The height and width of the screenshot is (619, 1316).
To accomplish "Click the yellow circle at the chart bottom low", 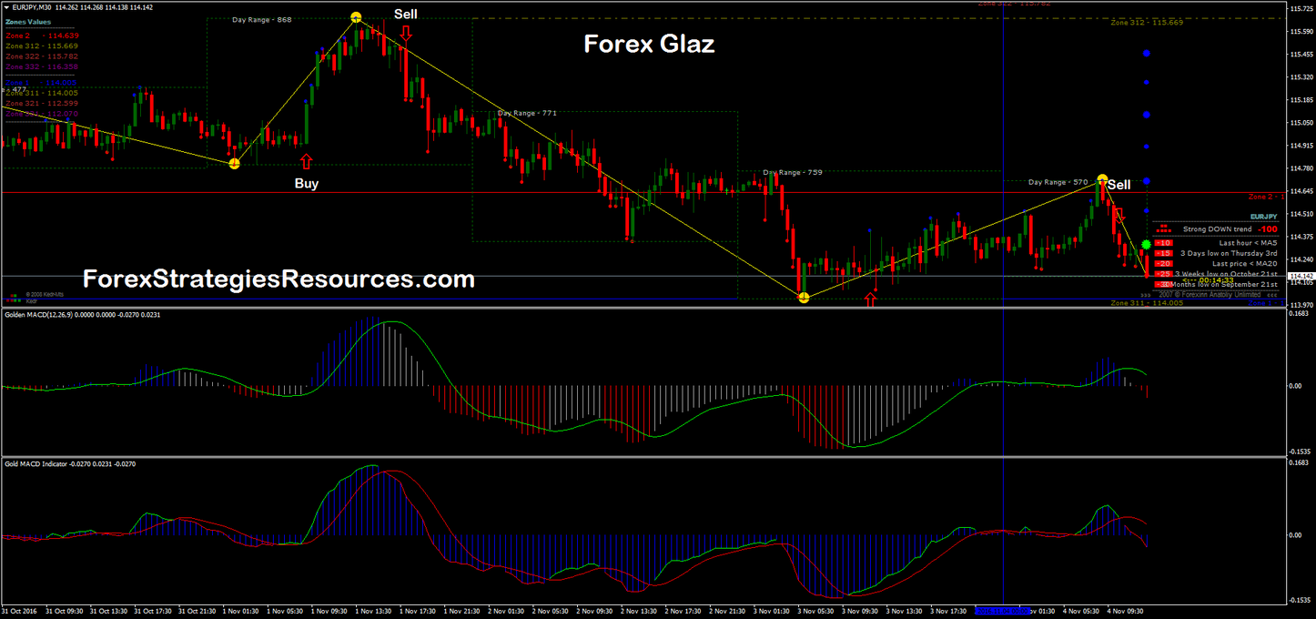I will (804, 296).
